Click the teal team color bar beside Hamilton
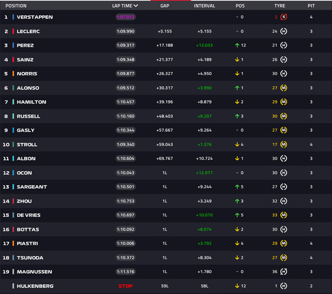Image resolution: width=332 pixels, height=294 pixels. [13, 102]
